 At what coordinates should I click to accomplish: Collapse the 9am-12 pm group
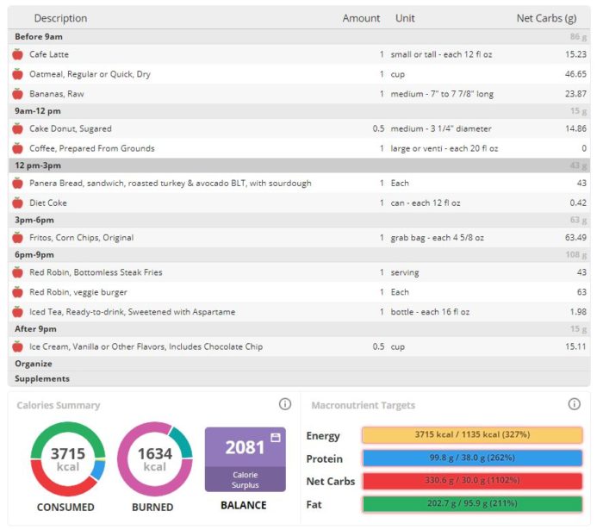click(299, 111)
